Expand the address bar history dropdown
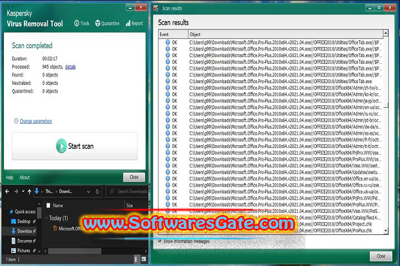The height and width of the screenshot is (266, 400). click(x=87, y=191)
